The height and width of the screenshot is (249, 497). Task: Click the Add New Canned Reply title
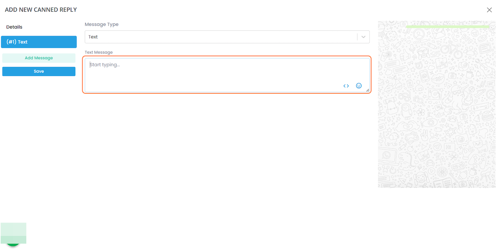(41, 10)
